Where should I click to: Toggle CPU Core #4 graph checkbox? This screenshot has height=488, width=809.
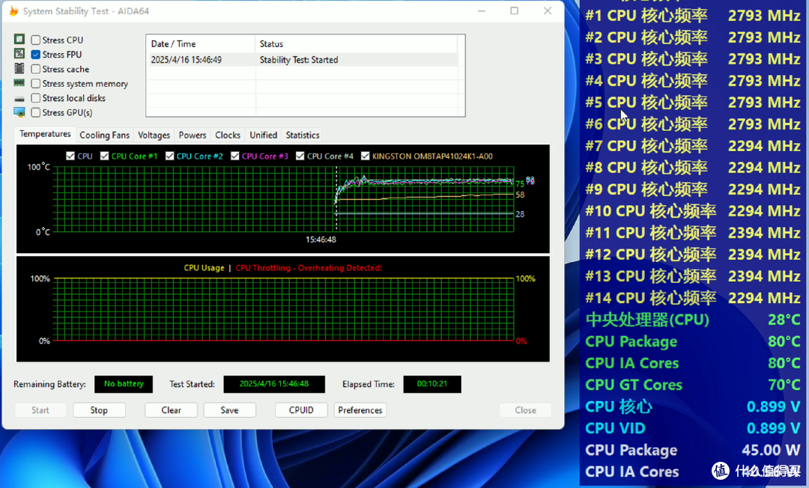click(x=300, y=156)
